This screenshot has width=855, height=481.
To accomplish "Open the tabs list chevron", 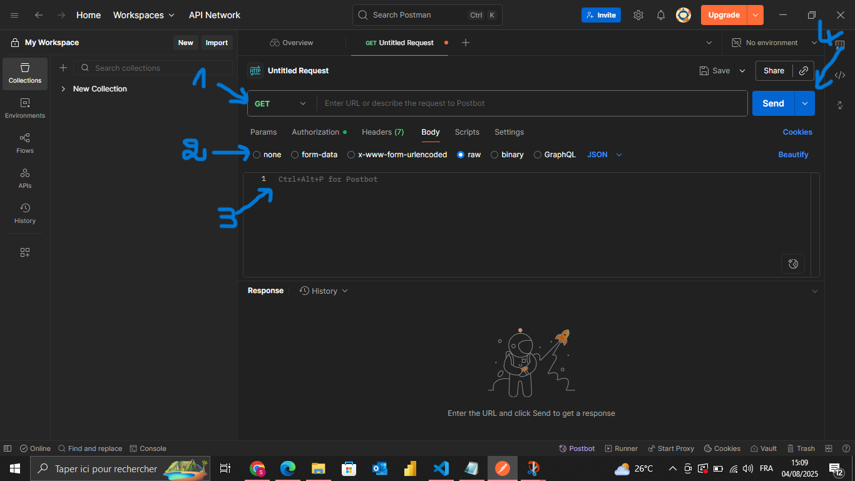I will [x=709, y=43].
